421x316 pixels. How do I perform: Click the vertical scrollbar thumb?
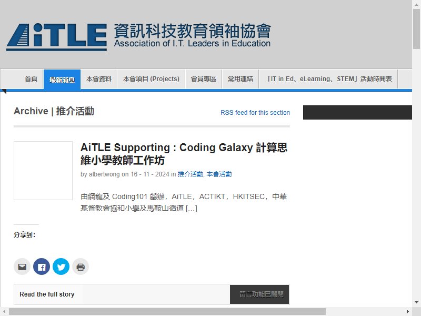tap(416, 29)
